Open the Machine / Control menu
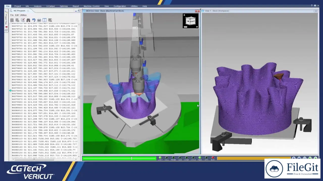This screenshot has width=323, height=181. click(91, 6)
